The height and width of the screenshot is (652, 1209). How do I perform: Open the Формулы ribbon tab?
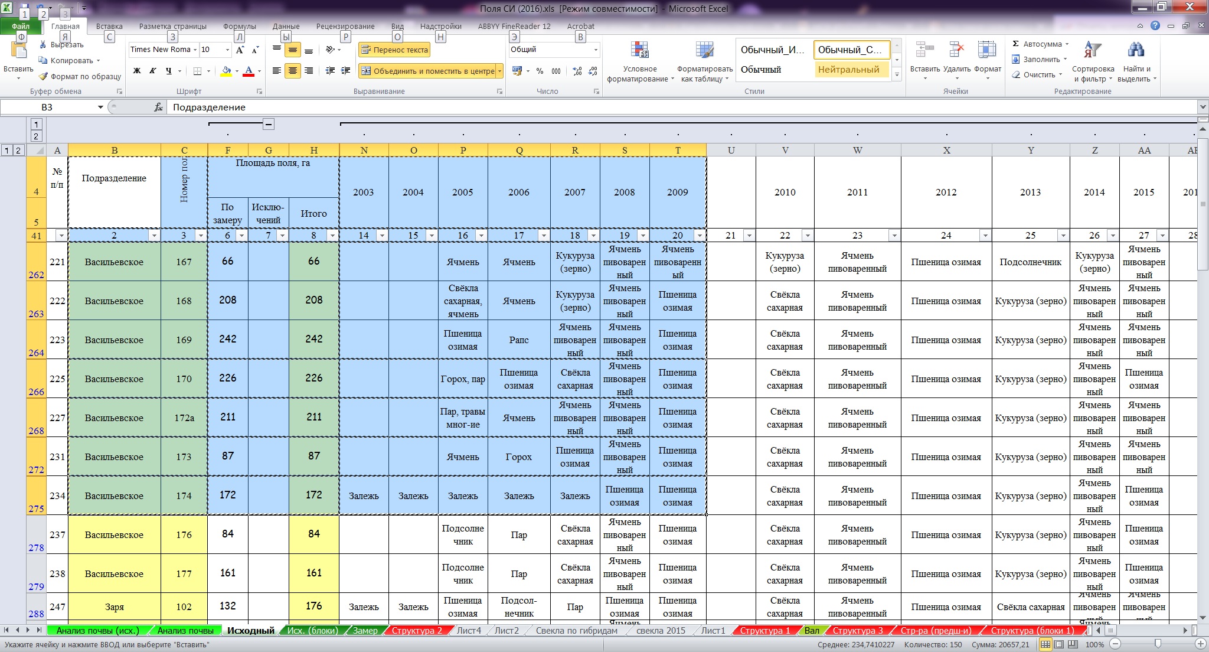click(x=239, y=26)
